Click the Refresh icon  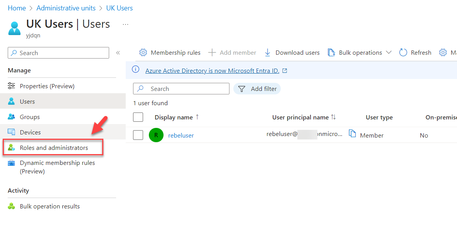pos(403,52)
